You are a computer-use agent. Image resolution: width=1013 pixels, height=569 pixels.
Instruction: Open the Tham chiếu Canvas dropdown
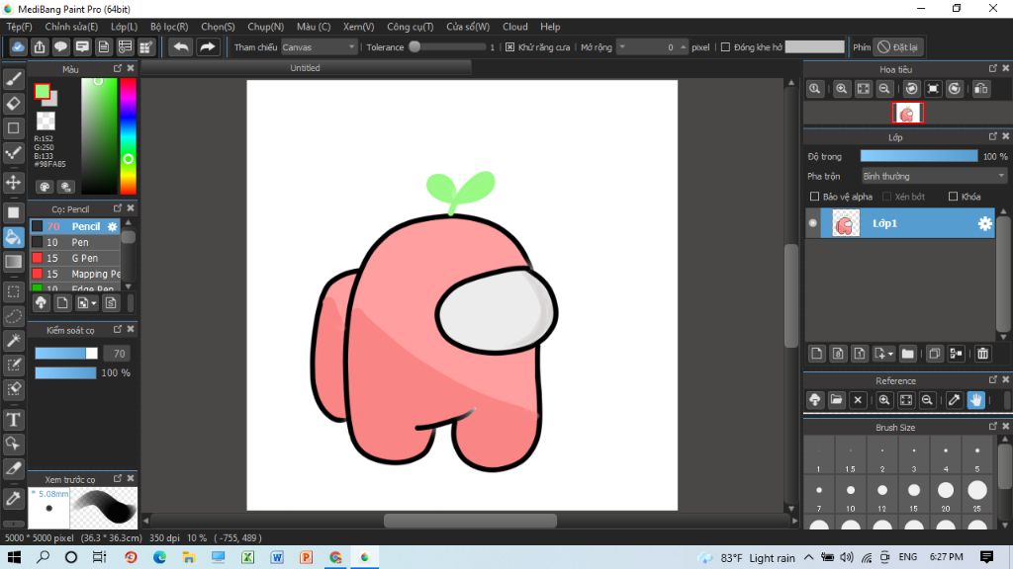(x=320, y=47)
